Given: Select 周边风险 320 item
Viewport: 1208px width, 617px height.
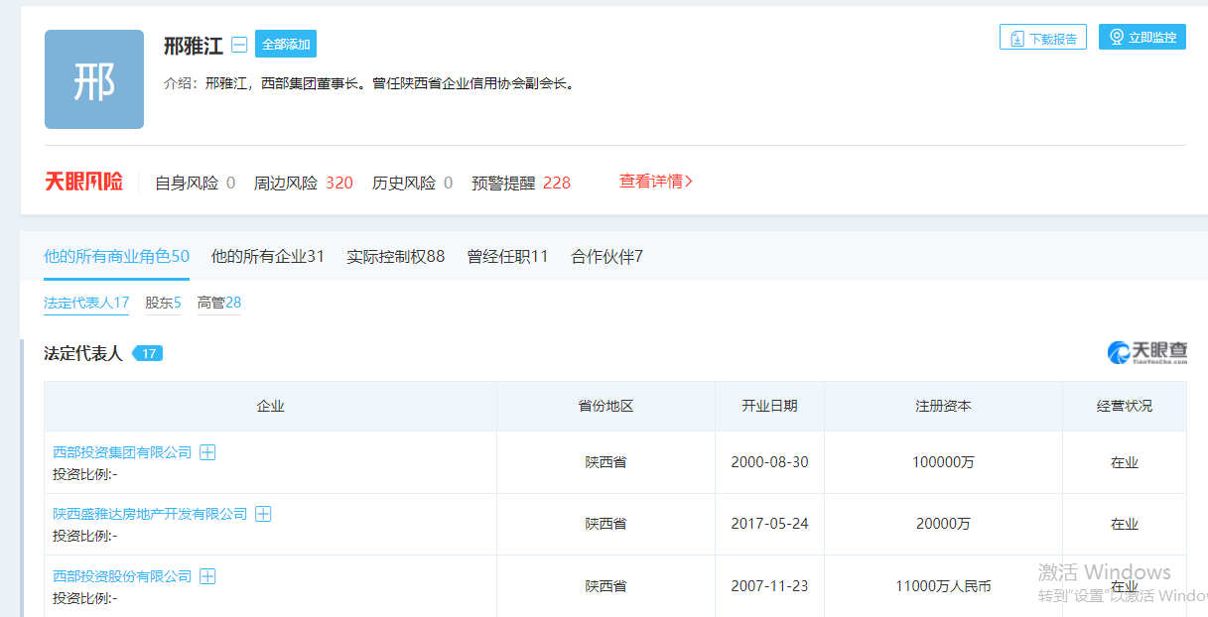Looking at the screenshot, I should point(304,183).
